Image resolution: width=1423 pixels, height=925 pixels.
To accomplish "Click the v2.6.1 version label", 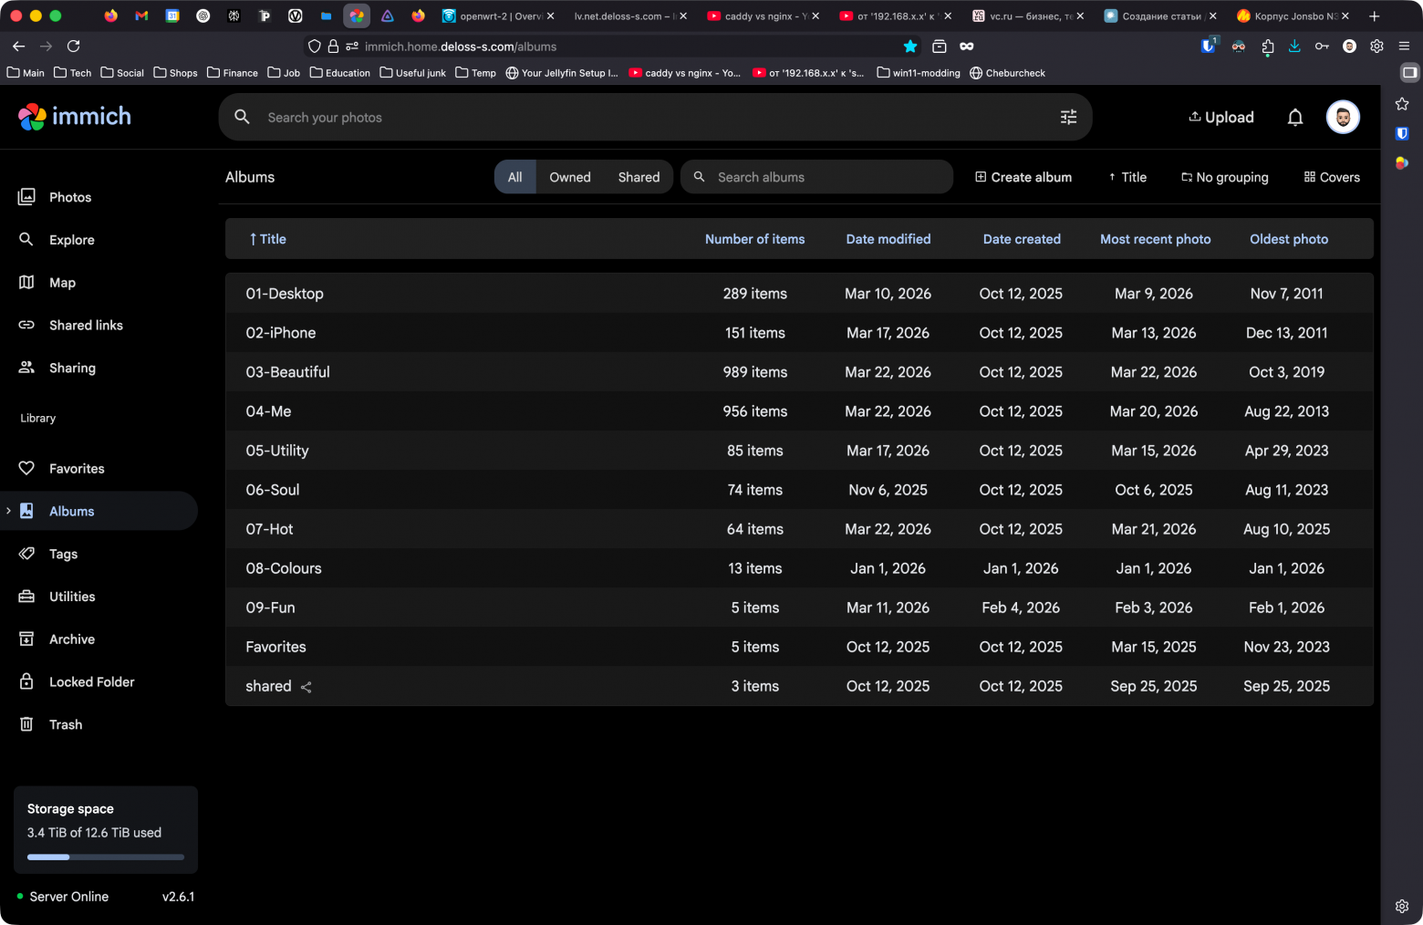I will click(x=178, y=897).
